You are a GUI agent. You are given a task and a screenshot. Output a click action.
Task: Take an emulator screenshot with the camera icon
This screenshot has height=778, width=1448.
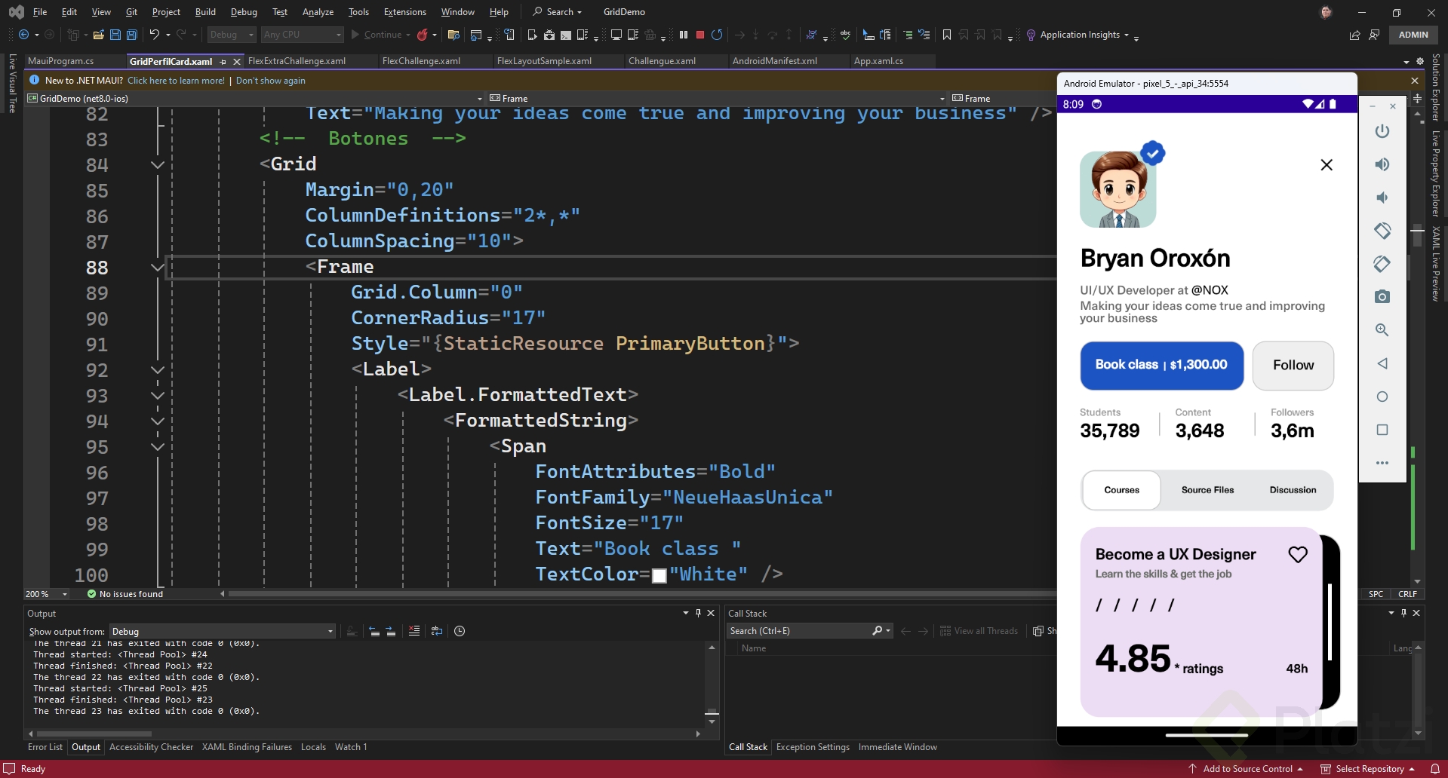[1382, 297]
